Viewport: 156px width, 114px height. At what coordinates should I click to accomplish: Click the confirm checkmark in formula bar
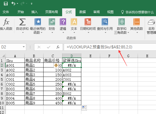tap(49, 47)
